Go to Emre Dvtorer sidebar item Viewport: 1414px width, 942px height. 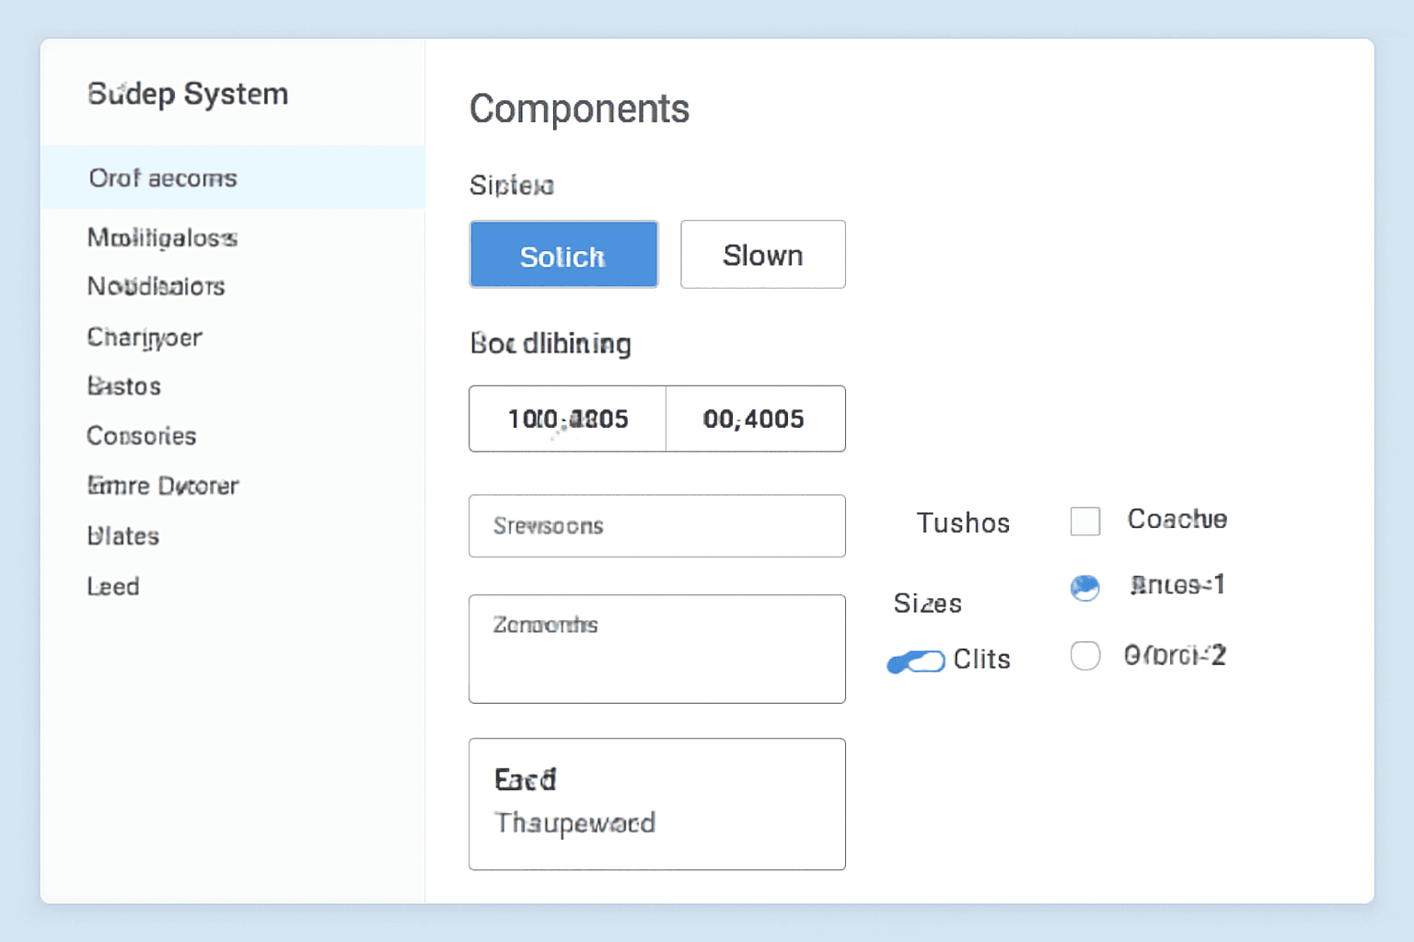[x=163, y=486]
